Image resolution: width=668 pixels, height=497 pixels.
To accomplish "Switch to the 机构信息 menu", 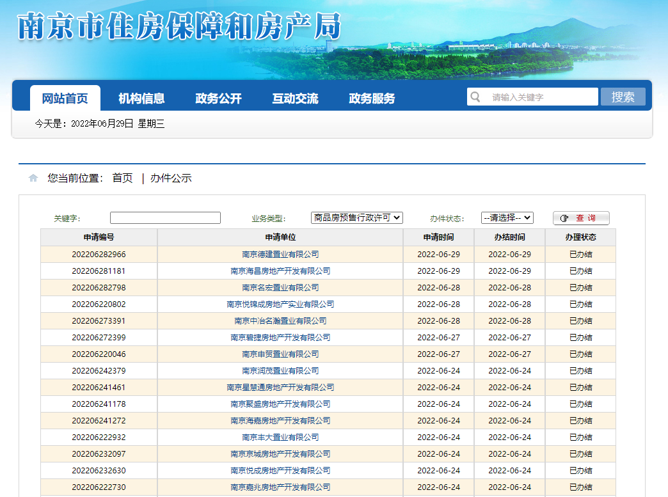I will (x=141, y=99).
